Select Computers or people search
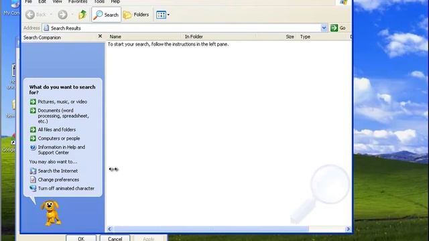This screenshot has width=429, height=241. tap(59, 139)
